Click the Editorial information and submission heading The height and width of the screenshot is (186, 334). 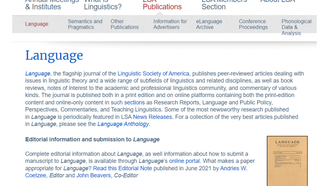tap(92, 140)
